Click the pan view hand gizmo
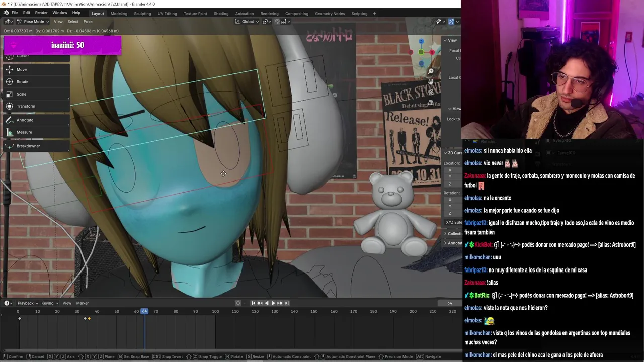644x362 pixels. (x=431, y=82)
